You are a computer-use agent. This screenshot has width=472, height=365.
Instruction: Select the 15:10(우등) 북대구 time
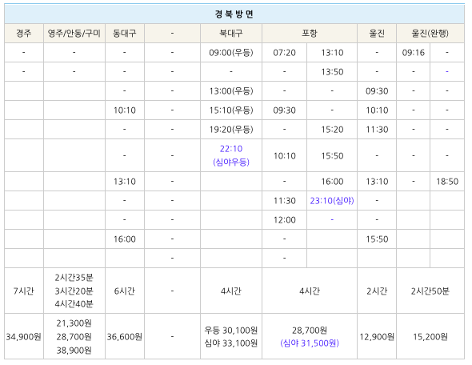(231, 110)
